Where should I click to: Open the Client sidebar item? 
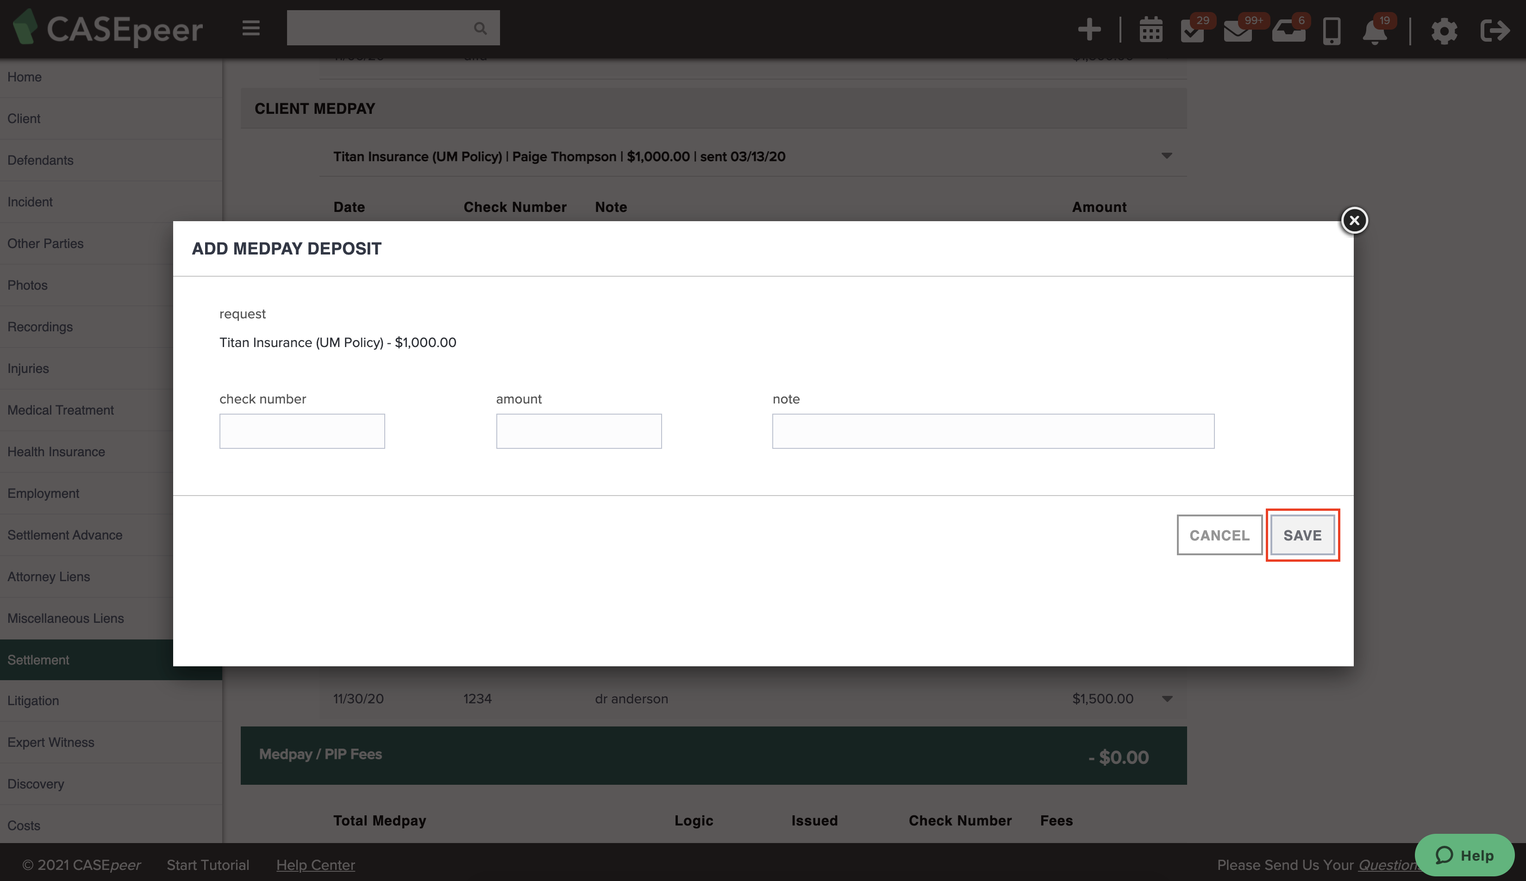click(111, 118)
